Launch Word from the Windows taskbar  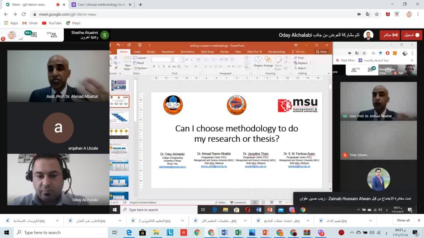pos(225,233)
